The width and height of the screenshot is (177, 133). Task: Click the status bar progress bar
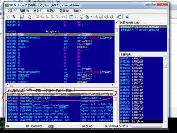tap(147, 127)
